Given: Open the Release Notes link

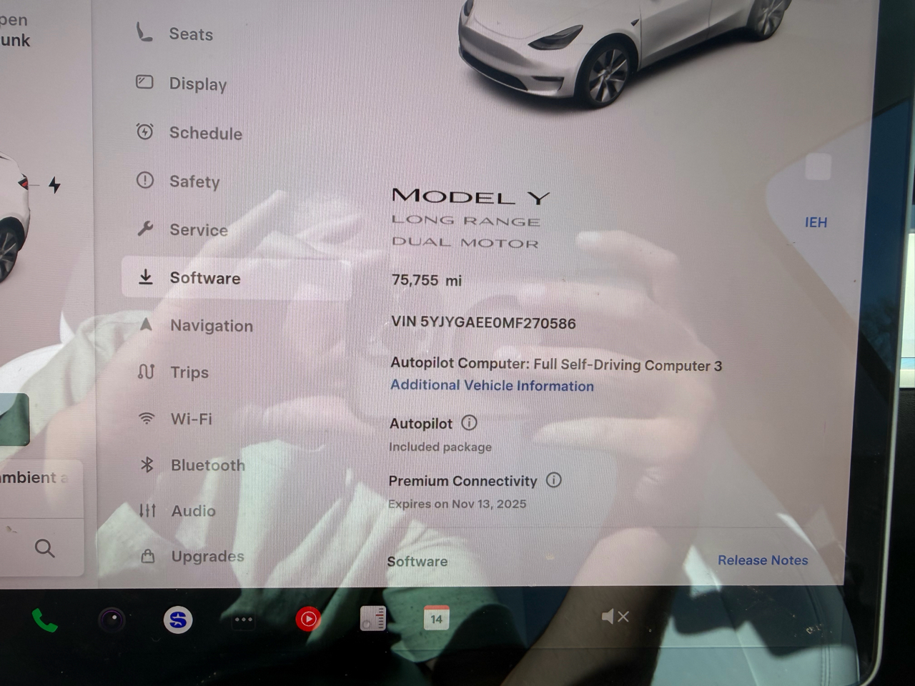Looking at the screenshot, I should point(762,560).
